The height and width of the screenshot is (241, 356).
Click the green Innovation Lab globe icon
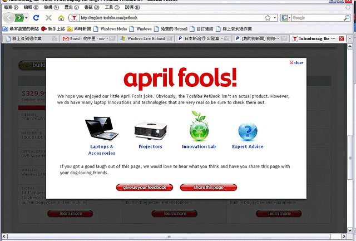[x=199, y=126]
